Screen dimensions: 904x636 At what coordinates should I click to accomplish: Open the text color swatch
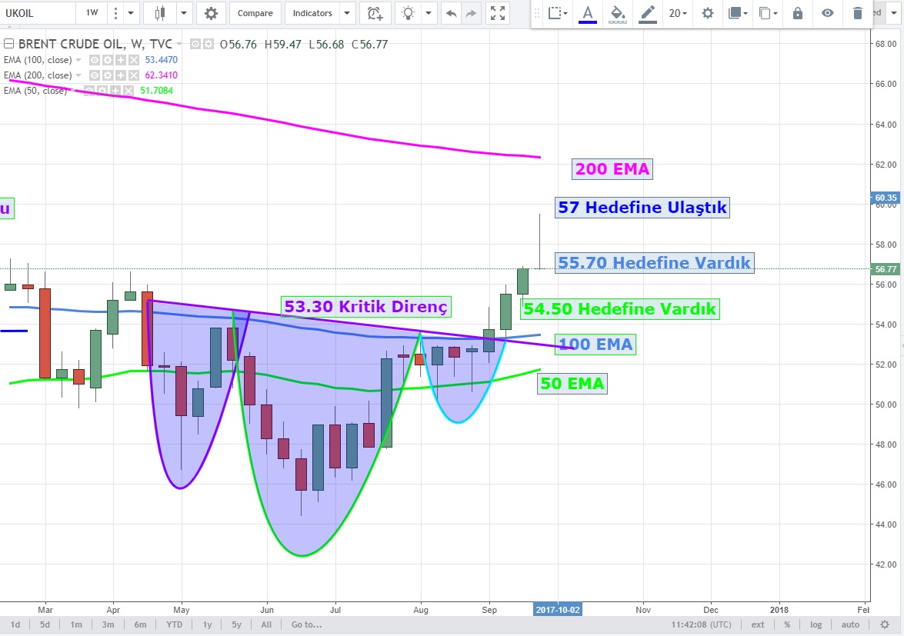[588, 13]
